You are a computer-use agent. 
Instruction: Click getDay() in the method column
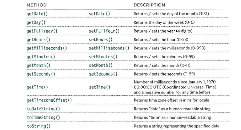[36, 22]
